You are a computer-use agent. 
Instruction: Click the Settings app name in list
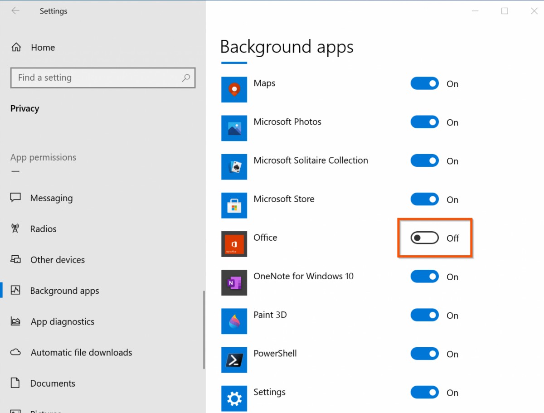coord(269,392)
